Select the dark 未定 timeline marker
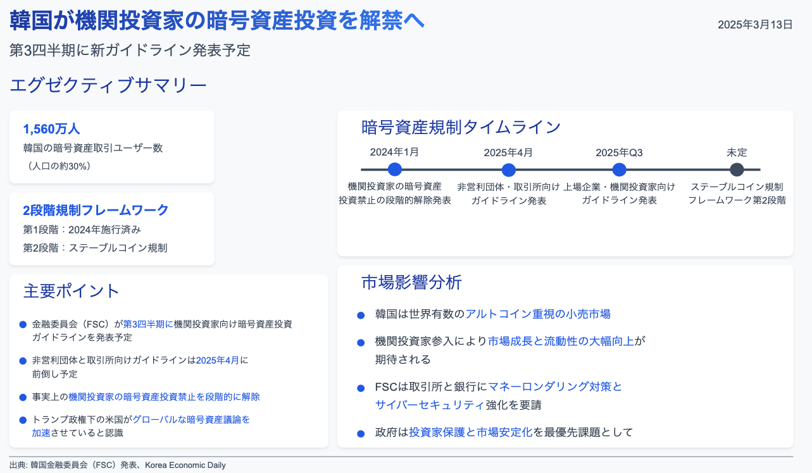This screenshot has width=812, height=473. [737, 169]
